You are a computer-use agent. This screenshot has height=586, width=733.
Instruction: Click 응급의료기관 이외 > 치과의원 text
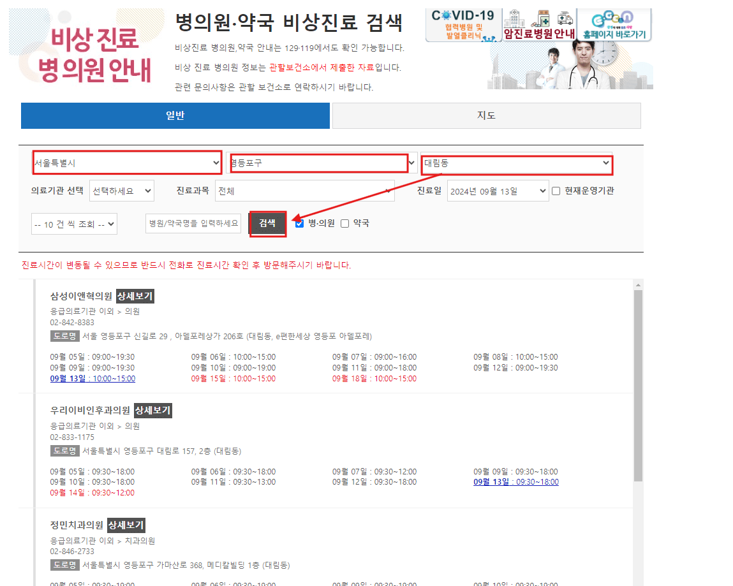[x=102, y=541]
